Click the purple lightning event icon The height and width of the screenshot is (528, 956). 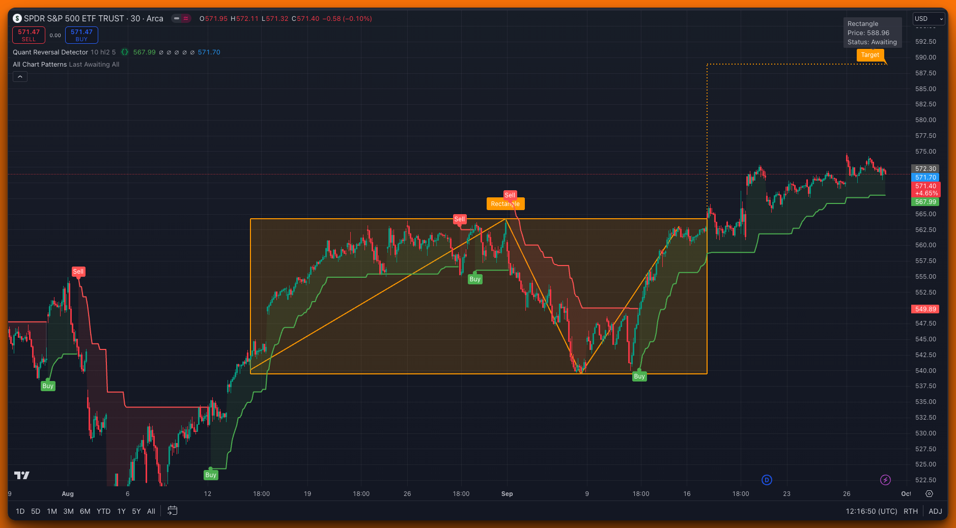[x=885, y=480]
